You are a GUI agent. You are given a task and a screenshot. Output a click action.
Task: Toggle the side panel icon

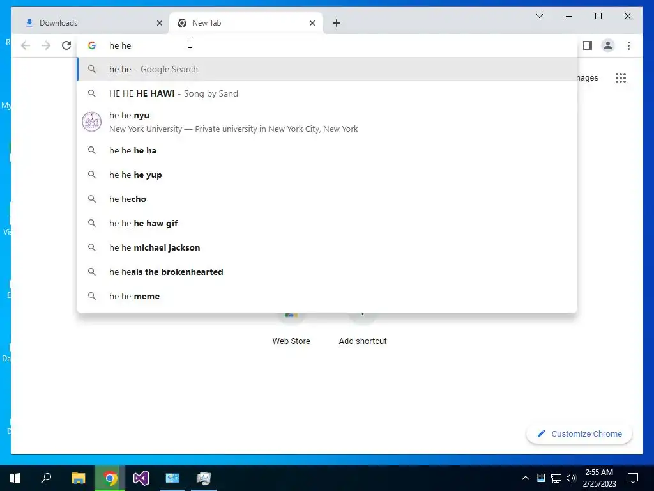(x=588, y=45)
